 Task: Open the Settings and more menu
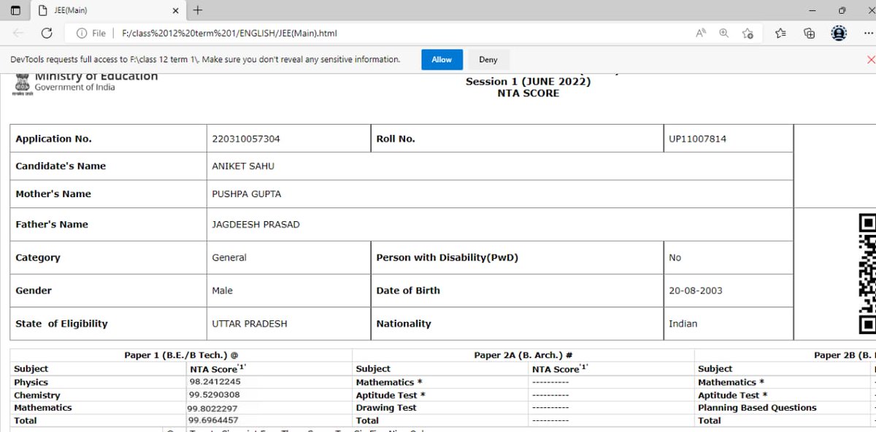[x=867, y=33]
